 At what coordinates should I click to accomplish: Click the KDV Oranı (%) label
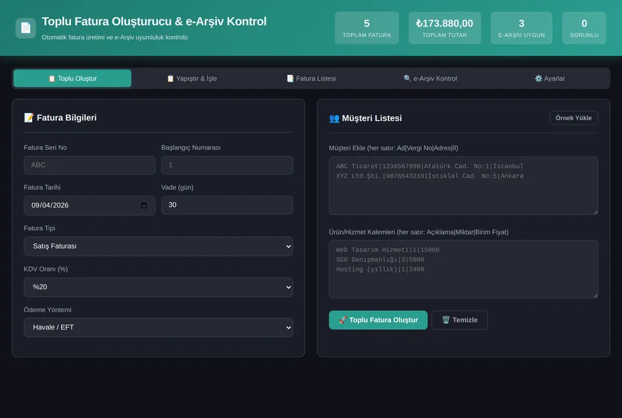(46, 269)
